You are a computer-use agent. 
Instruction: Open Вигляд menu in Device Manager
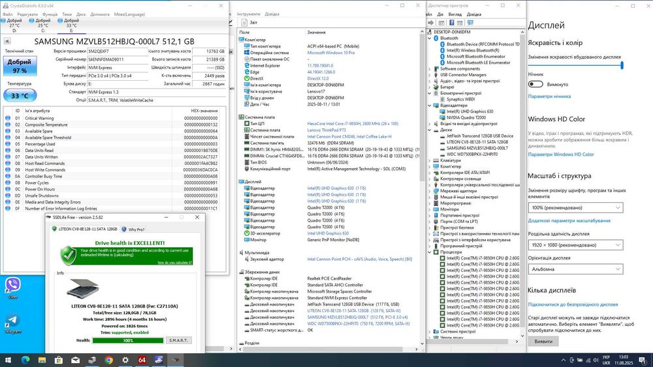click(454, 14)
